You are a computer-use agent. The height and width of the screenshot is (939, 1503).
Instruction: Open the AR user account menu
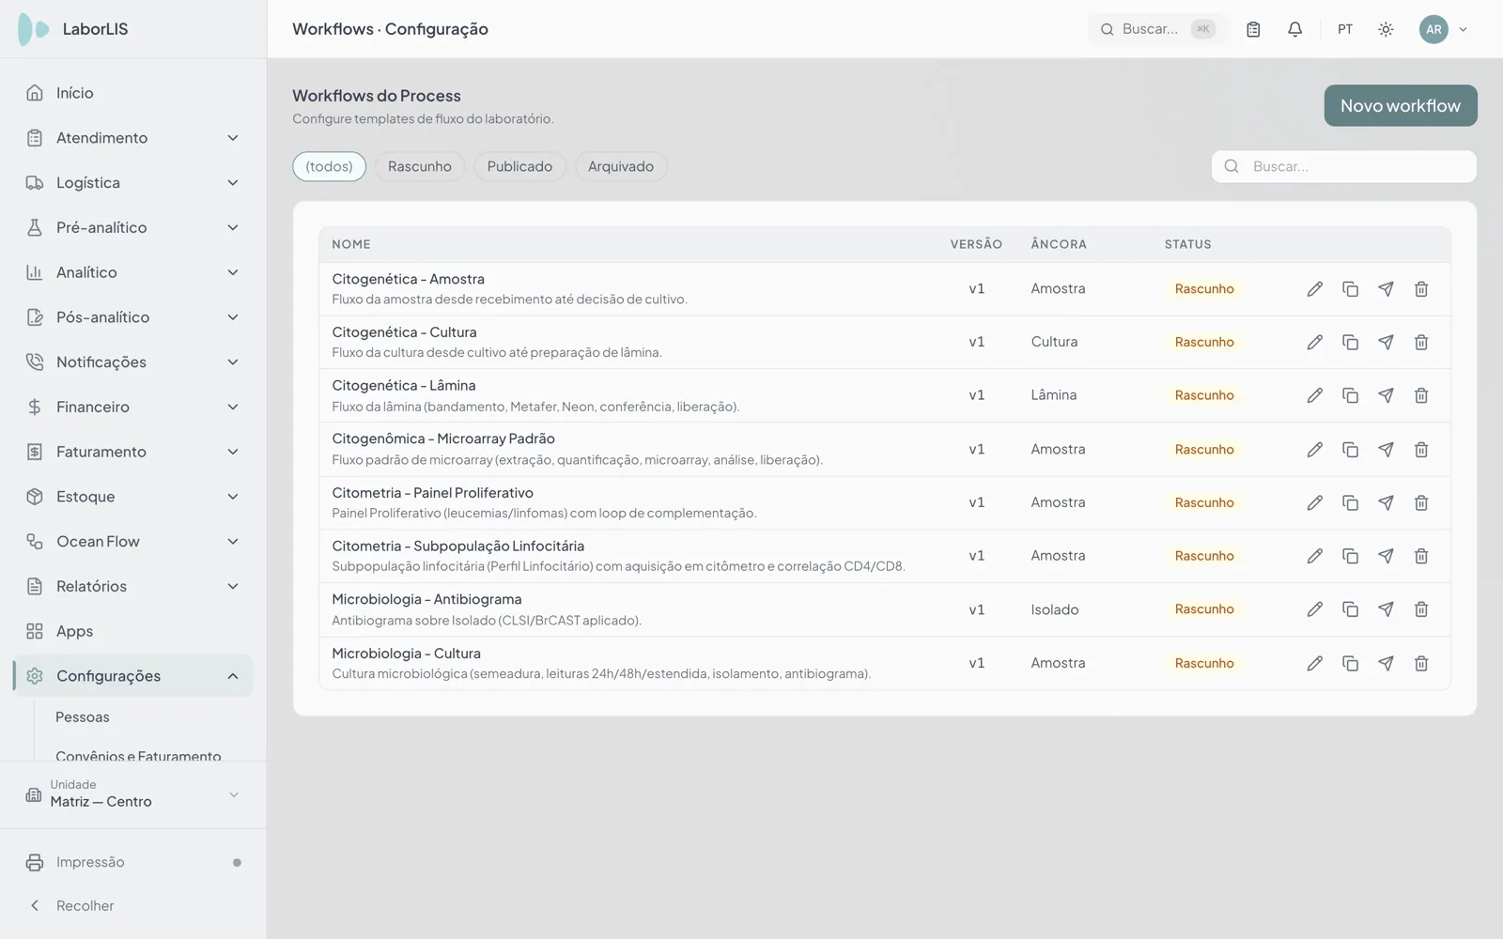tap(1444, 29)
